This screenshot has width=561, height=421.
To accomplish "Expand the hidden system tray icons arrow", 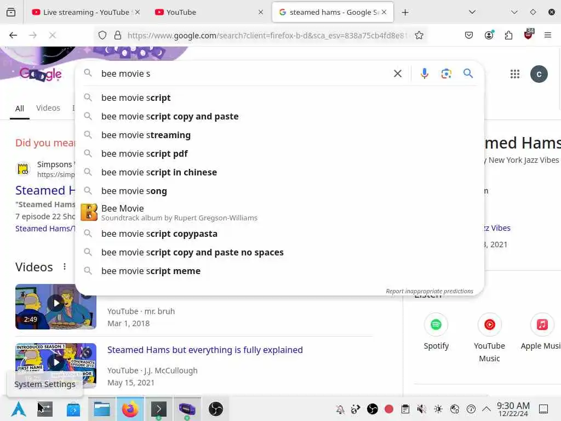I will point(486,409).
